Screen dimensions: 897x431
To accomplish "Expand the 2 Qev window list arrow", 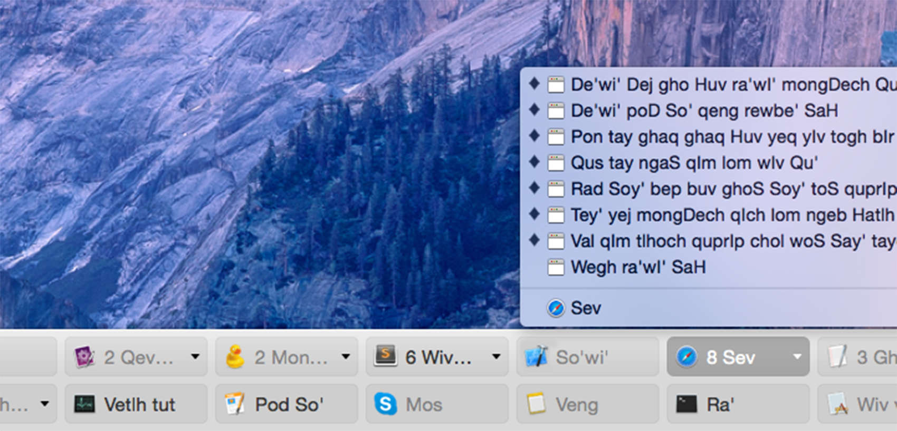I will click(195, 357).
